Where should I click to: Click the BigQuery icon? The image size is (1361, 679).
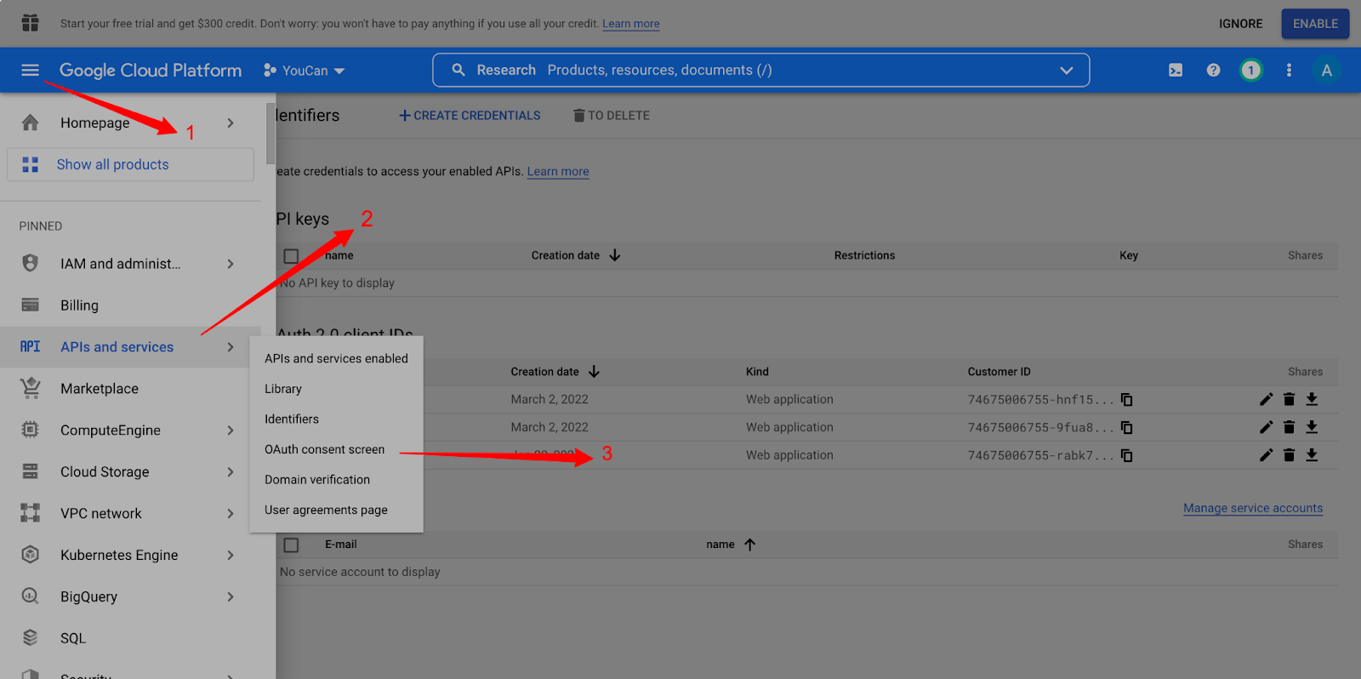pyautogui.click(x=30, y=596)
